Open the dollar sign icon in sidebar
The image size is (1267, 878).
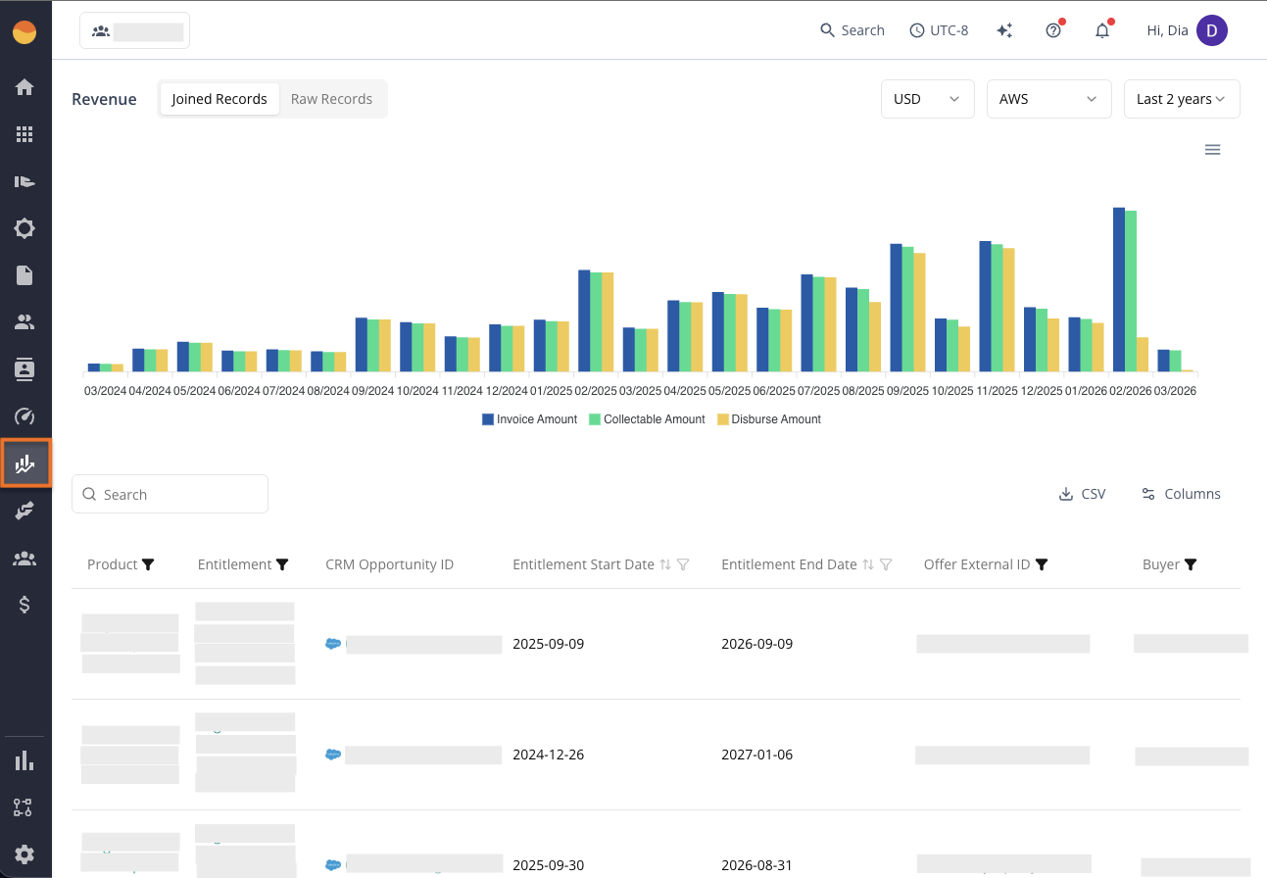point(24,605)
